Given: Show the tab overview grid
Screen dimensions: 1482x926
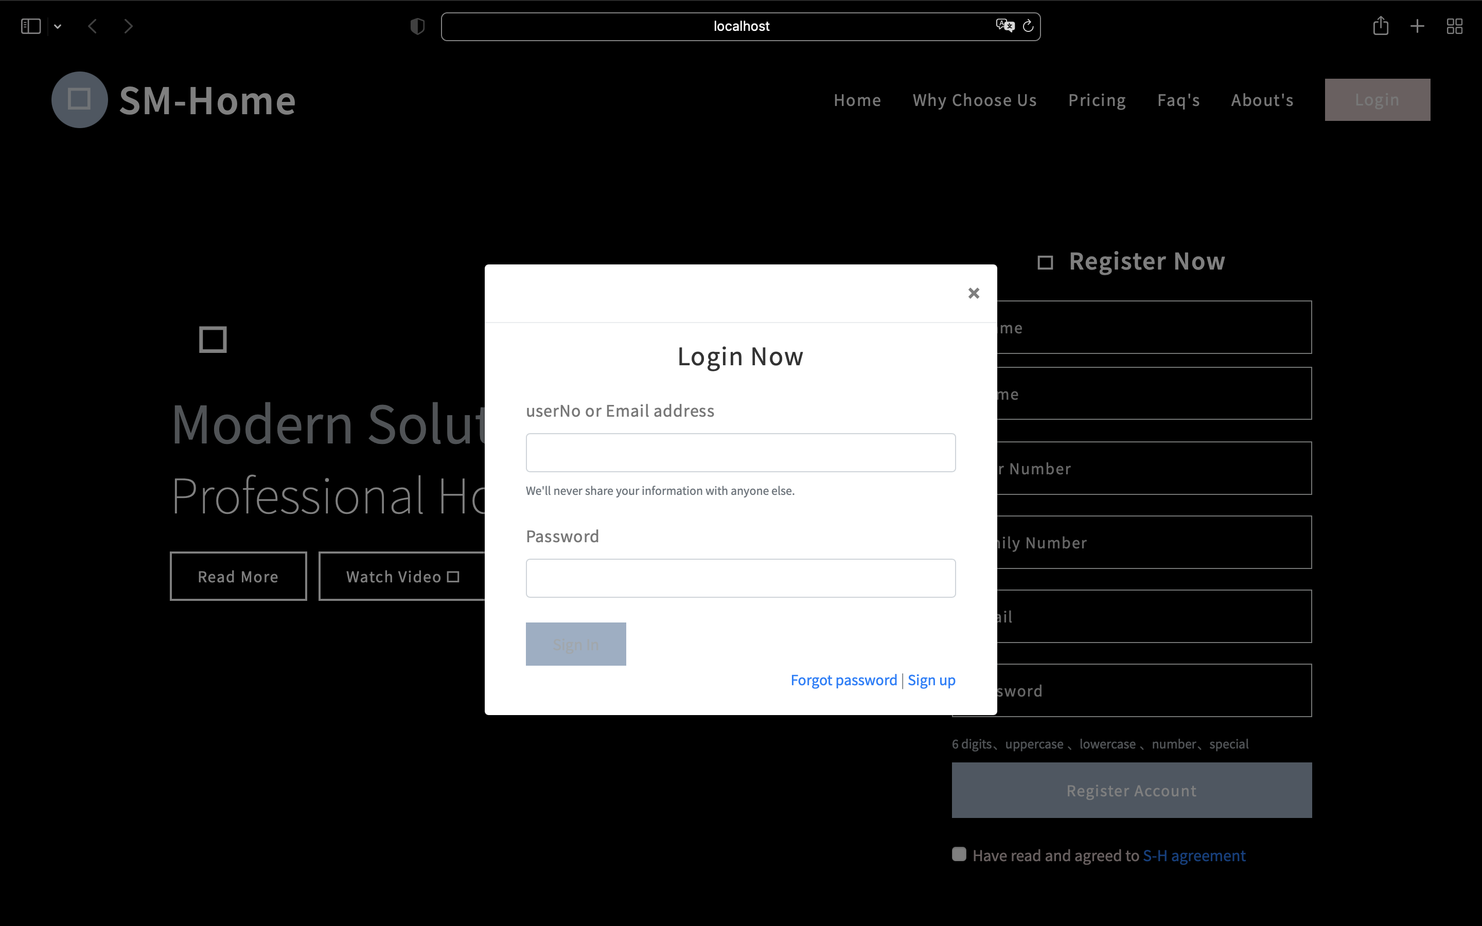Looking at the screenshot, I should pos(1454,26).
